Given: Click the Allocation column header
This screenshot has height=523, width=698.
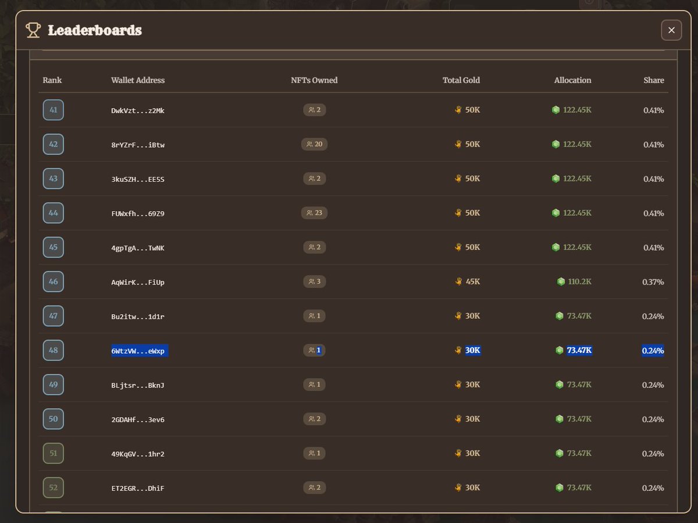Looking at the screenshot, I should [573, 80].
